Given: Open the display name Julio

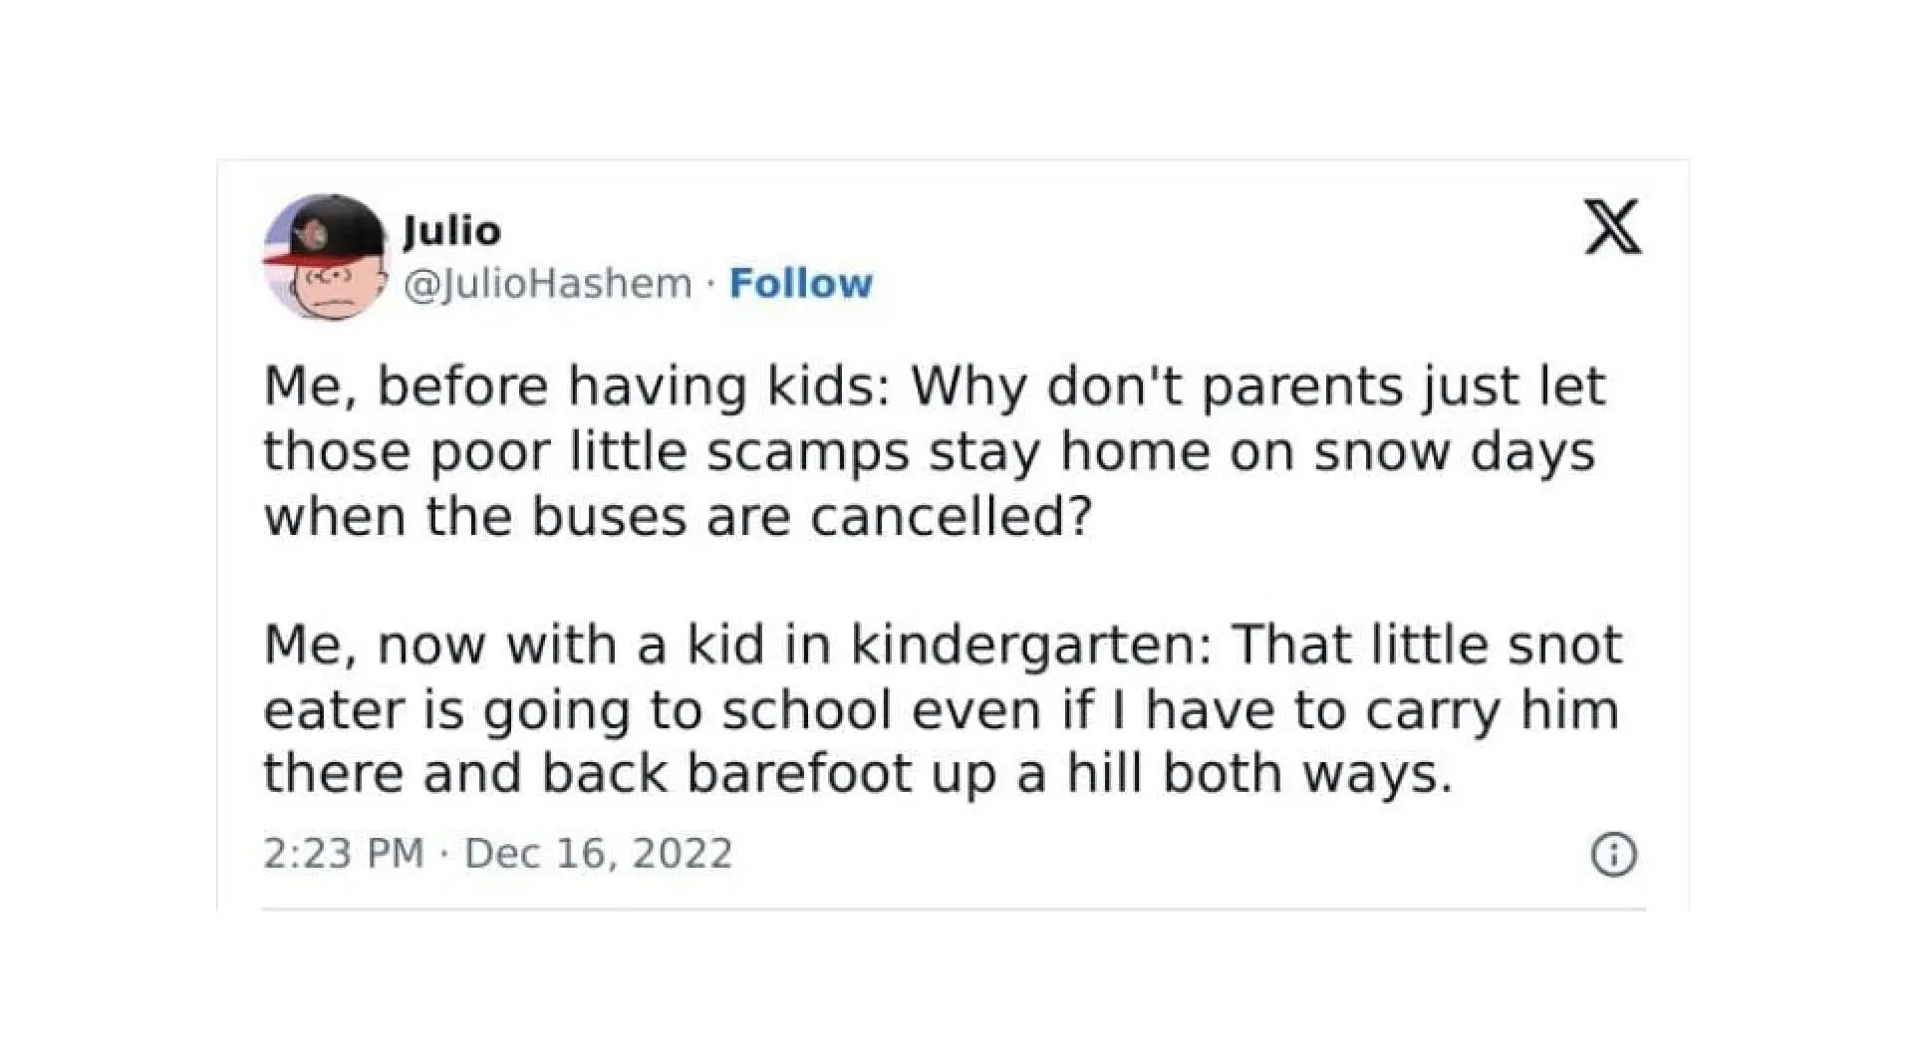Looking at the screenshot, I should [x=452, y=231].
